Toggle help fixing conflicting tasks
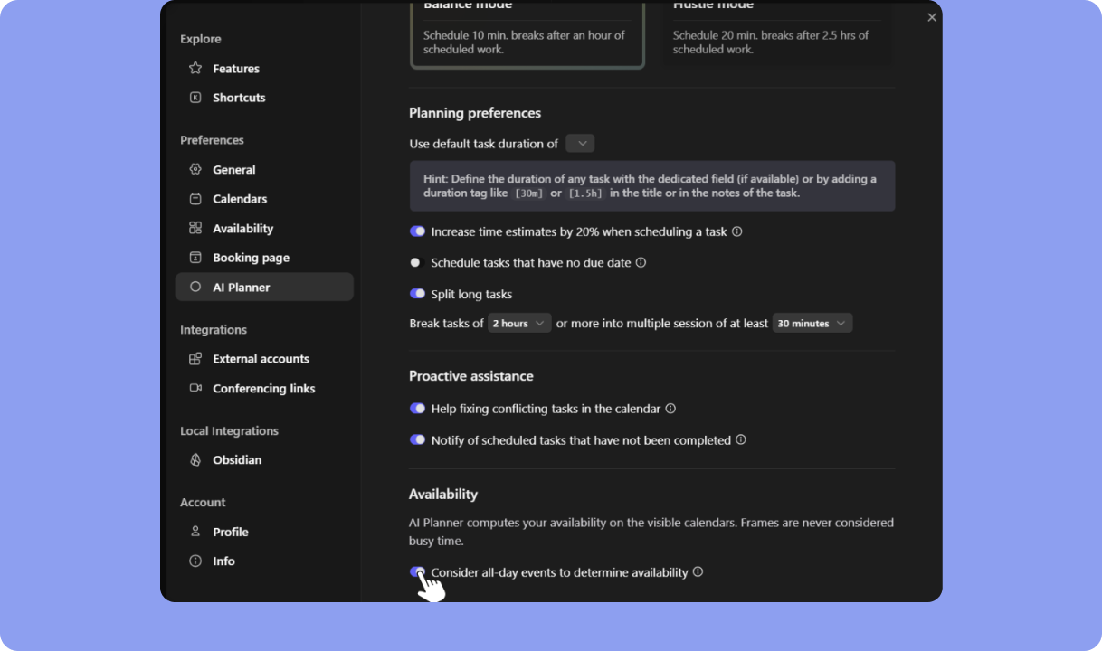The width and height of the screenshot is (1102, 651). 417,408
